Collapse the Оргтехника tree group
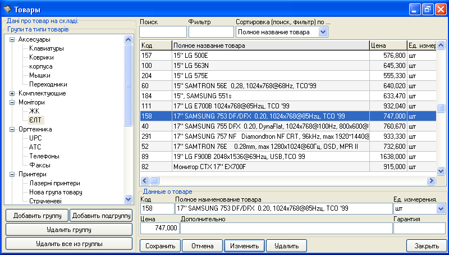The image size is (449, 255). [x=12, y=129]
